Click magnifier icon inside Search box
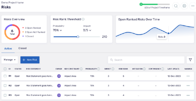 (x=112, y=60)
